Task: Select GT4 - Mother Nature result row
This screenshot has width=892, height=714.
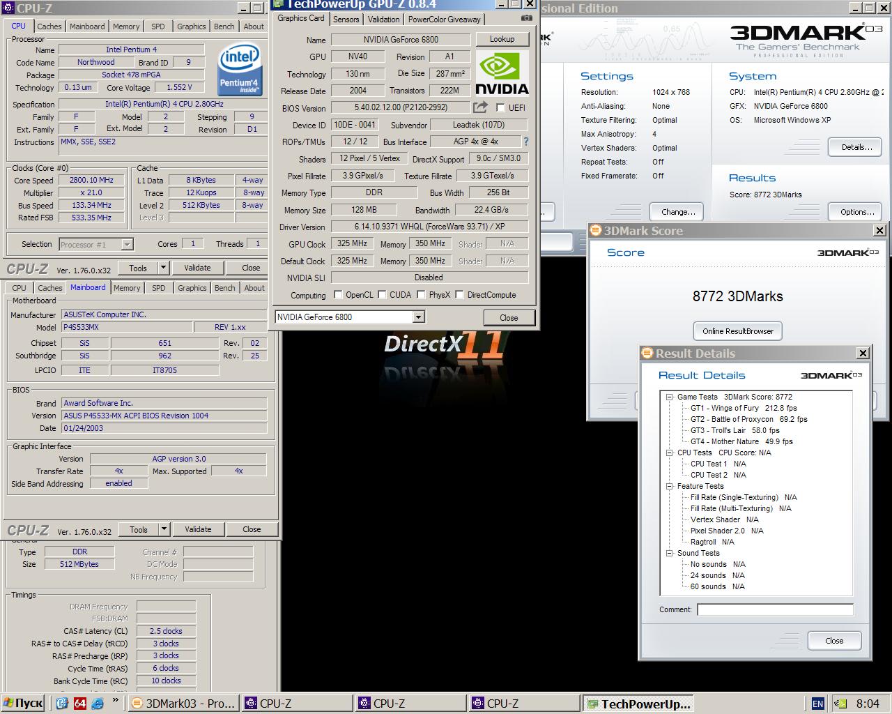Action: (x=741, y=441)
